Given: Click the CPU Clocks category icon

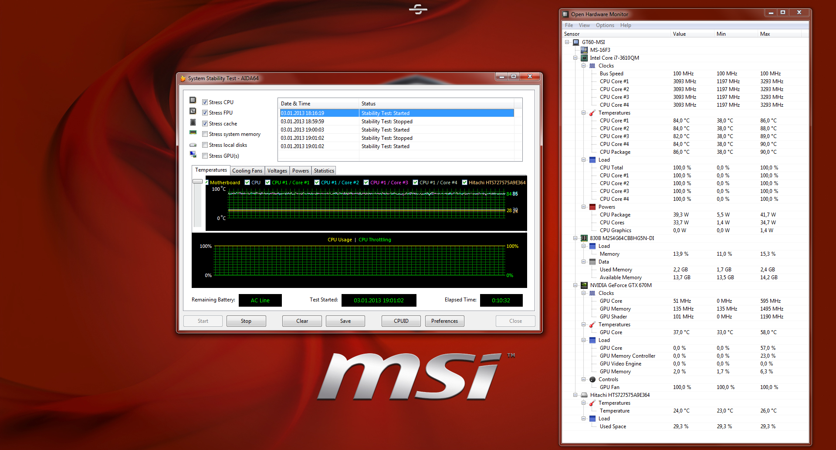Looking at the screenshot, I should [592, 66].
